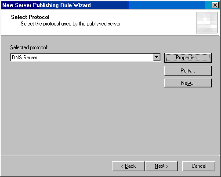Image resolution: width=221 pixels, height=177 pixels.
Task: Click the wizard title bar text
Action: point(47,5)
